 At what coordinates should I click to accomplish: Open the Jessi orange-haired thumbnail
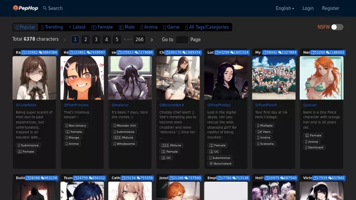tap(178, 191)
